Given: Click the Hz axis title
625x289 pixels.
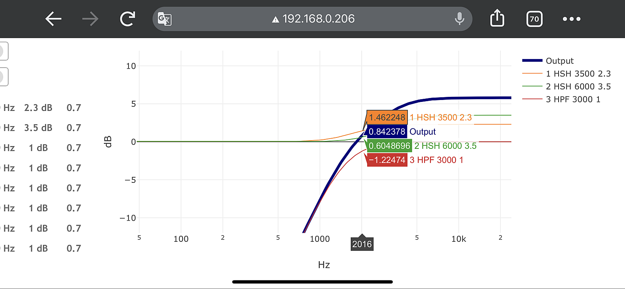Looking at the screenshot, I should click(324, 265).
